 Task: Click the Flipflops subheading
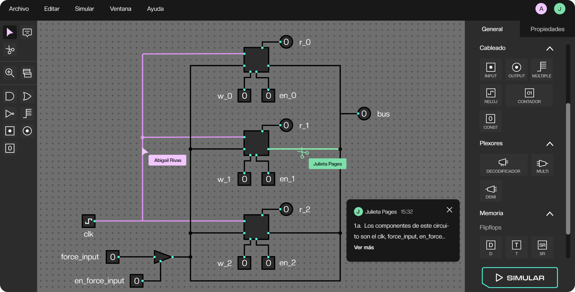pyautogui.click(x=490, y=228)
